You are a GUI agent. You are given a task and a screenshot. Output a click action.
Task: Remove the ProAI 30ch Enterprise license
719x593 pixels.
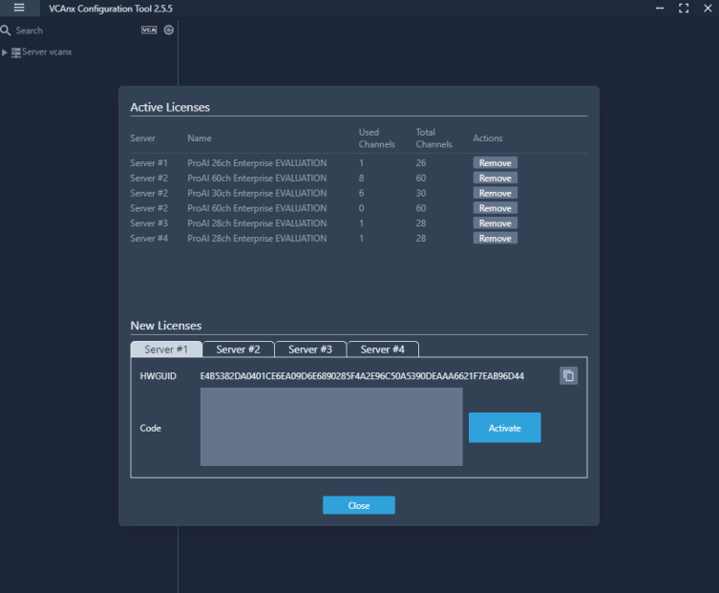click(495, 193)
